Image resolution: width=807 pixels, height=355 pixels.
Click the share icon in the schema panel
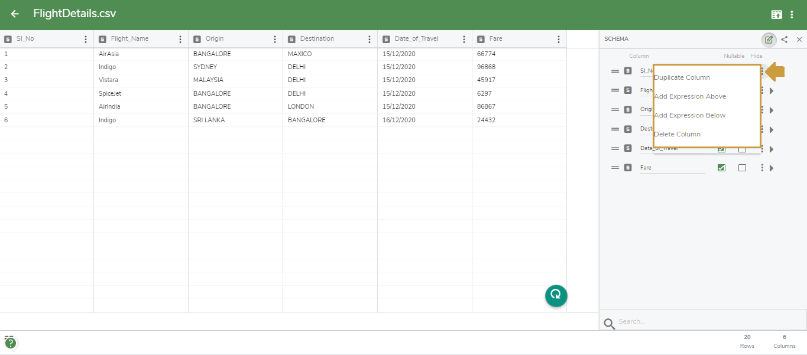point(785,39)
